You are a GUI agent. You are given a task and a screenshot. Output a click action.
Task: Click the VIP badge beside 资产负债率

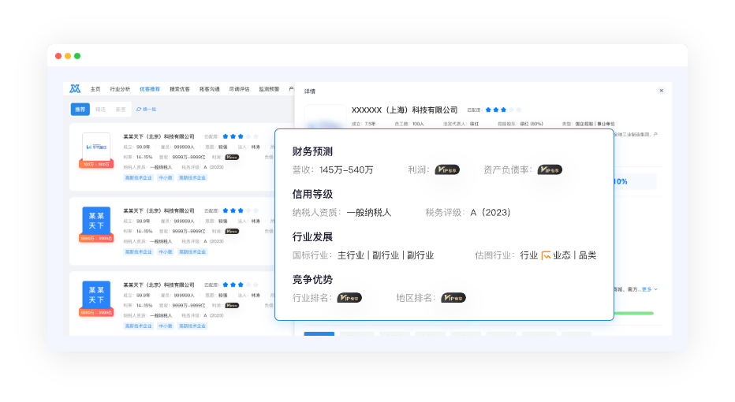(550, 169)
